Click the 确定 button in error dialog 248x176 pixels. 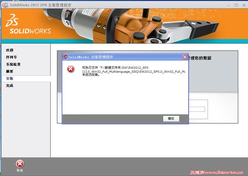pyautogui.click(x=171, y=119)
